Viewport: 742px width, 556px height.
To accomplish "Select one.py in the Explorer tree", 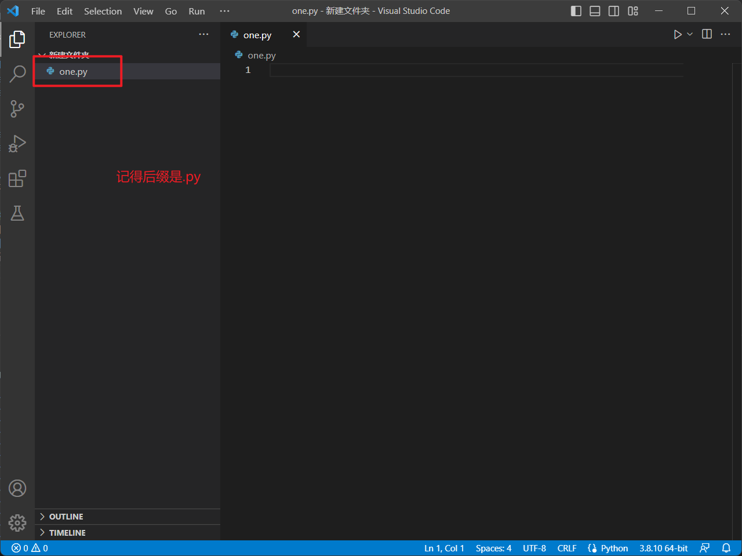I will (x=74, y=72).
